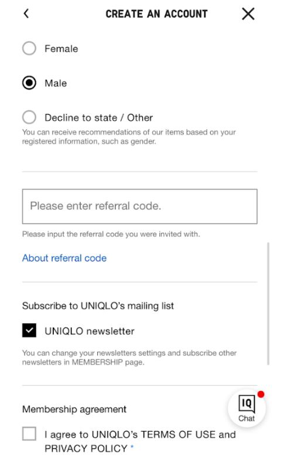Choose the Decline to state / Other radio circle
The width and height of the screenshot is (284, 472).
(x=29, y=117)
